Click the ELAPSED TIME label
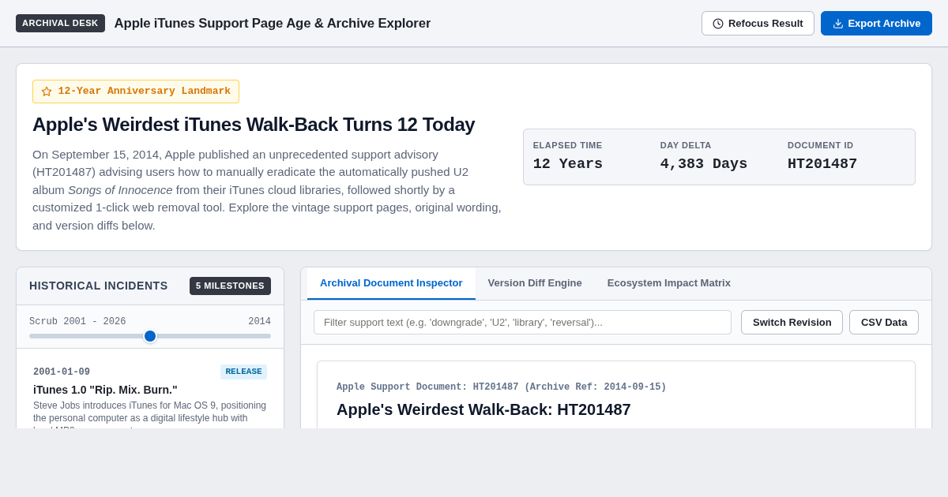Screen dimensions: 948x497 tap(567, 145)
